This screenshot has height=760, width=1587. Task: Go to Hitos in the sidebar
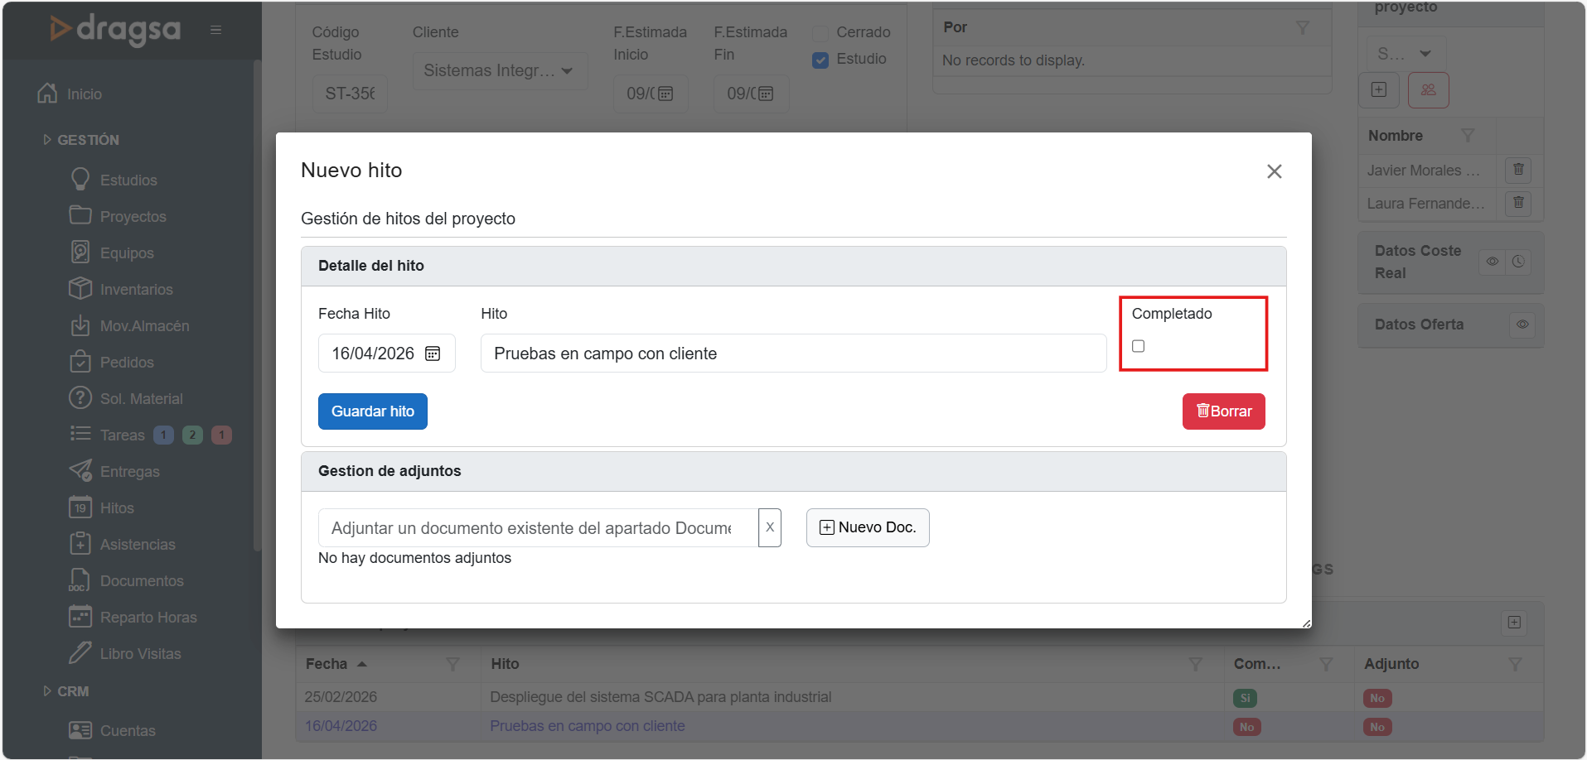(x=117, y=508)
